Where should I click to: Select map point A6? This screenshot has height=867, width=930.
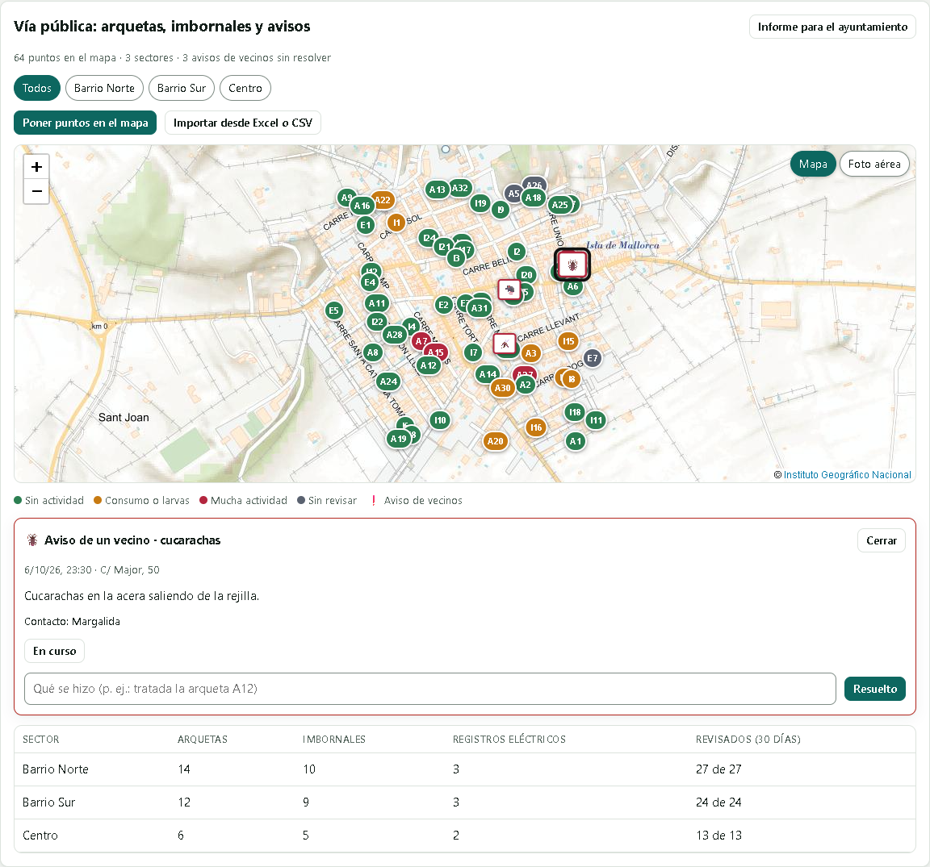pos(572,287)
